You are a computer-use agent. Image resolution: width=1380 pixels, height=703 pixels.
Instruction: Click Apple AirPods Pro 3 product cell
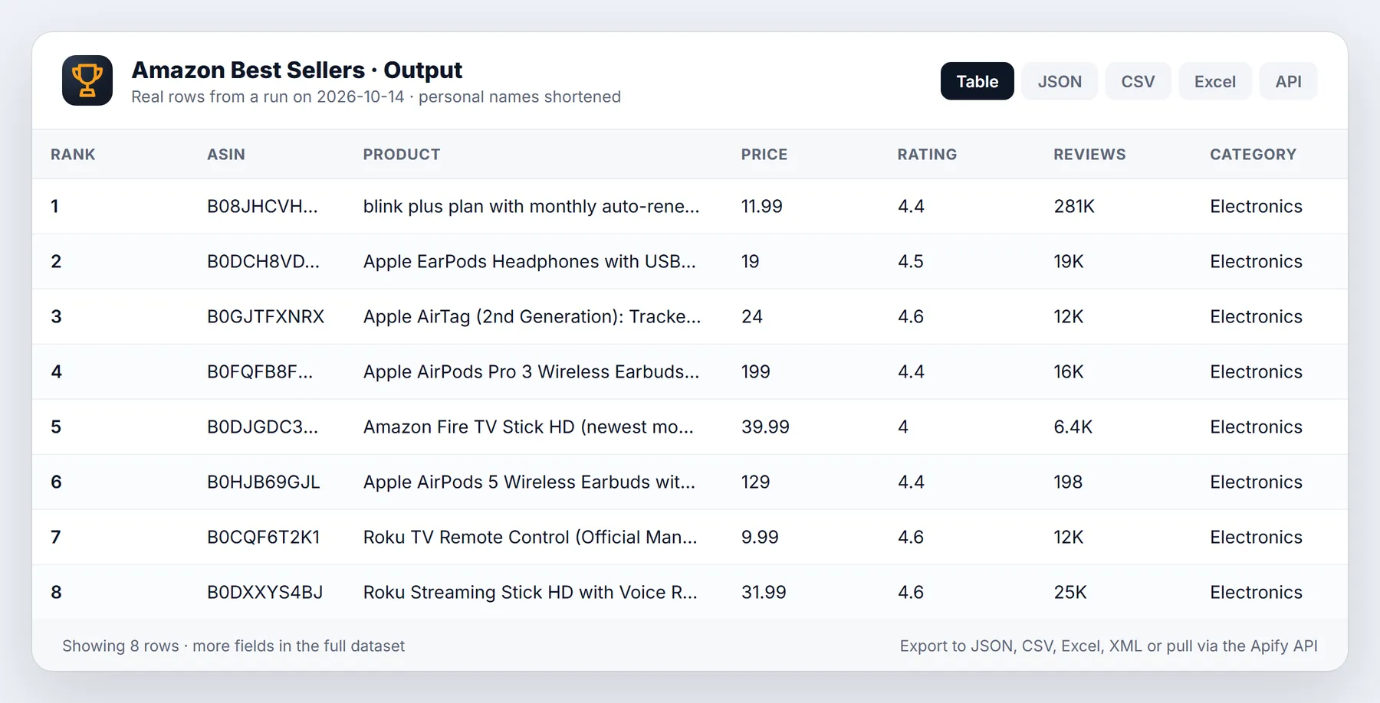(x=531, y=371)
